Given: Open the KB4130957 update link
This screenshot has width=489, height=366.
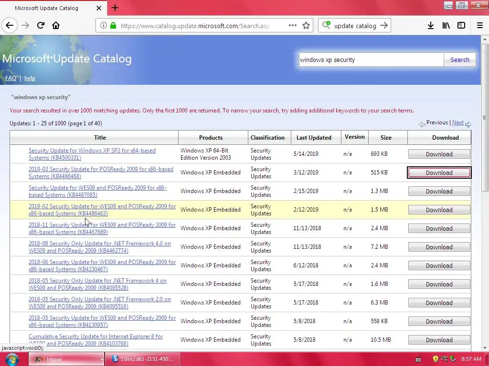Looking at the screenshot, I should (x=102, y=321).
